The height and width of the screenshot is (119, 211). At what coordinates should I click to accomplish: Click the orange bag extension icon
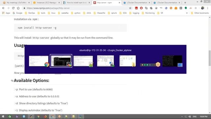click(176, 8)
